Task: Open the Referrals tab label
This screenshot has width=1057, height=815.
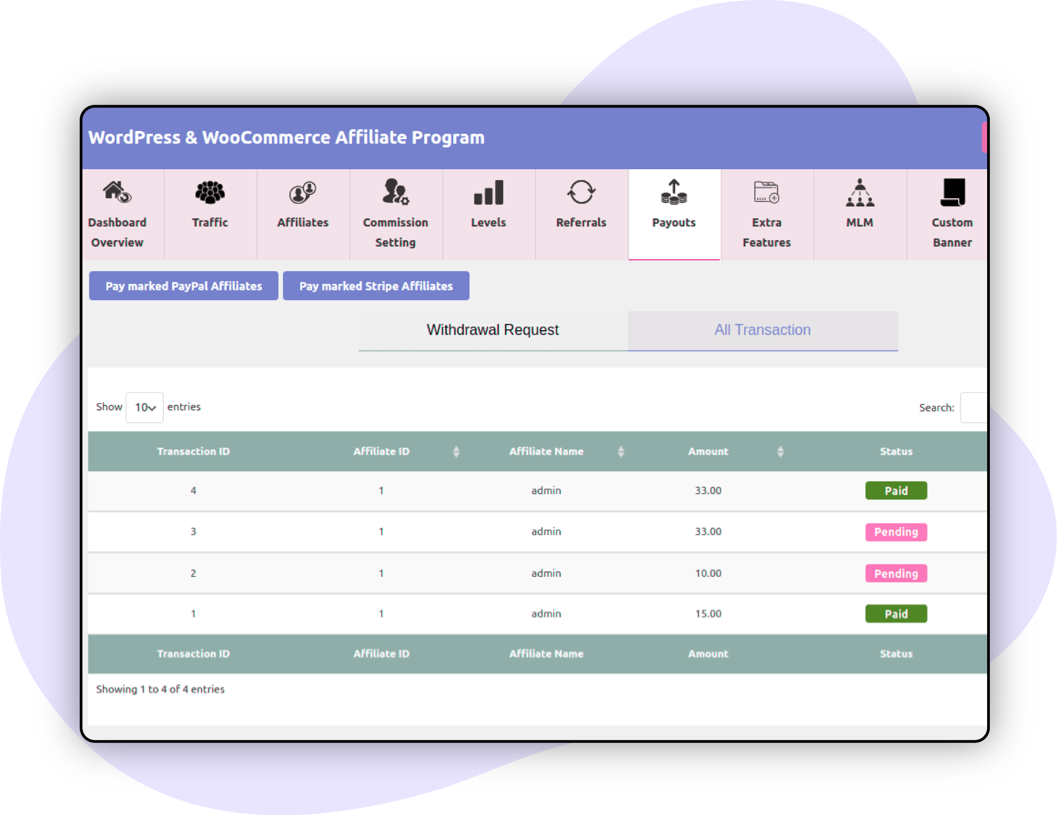Action: (581, 222)
